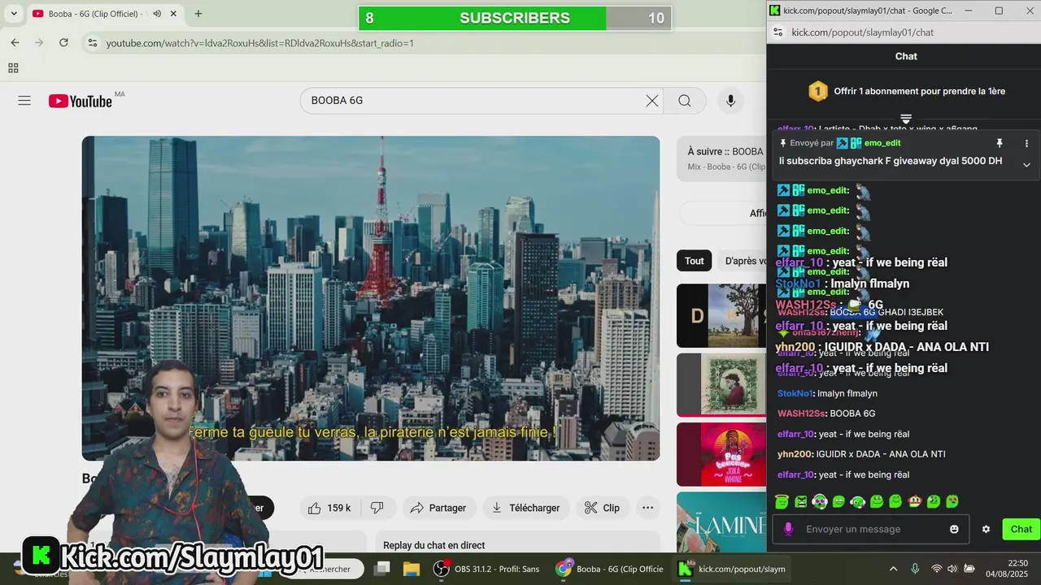The height and width of the screenshot is (585, 1041).
Task: Expand the pinned message chevron
Action: coord(1026,165)
